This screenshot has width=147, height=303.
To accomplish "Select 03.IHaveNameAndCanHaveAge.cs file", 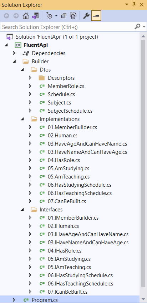I will click(88, 242).
